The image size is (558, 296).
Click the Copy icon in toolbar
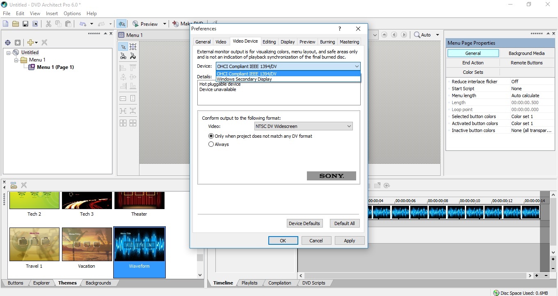click(x=58, y=24)
